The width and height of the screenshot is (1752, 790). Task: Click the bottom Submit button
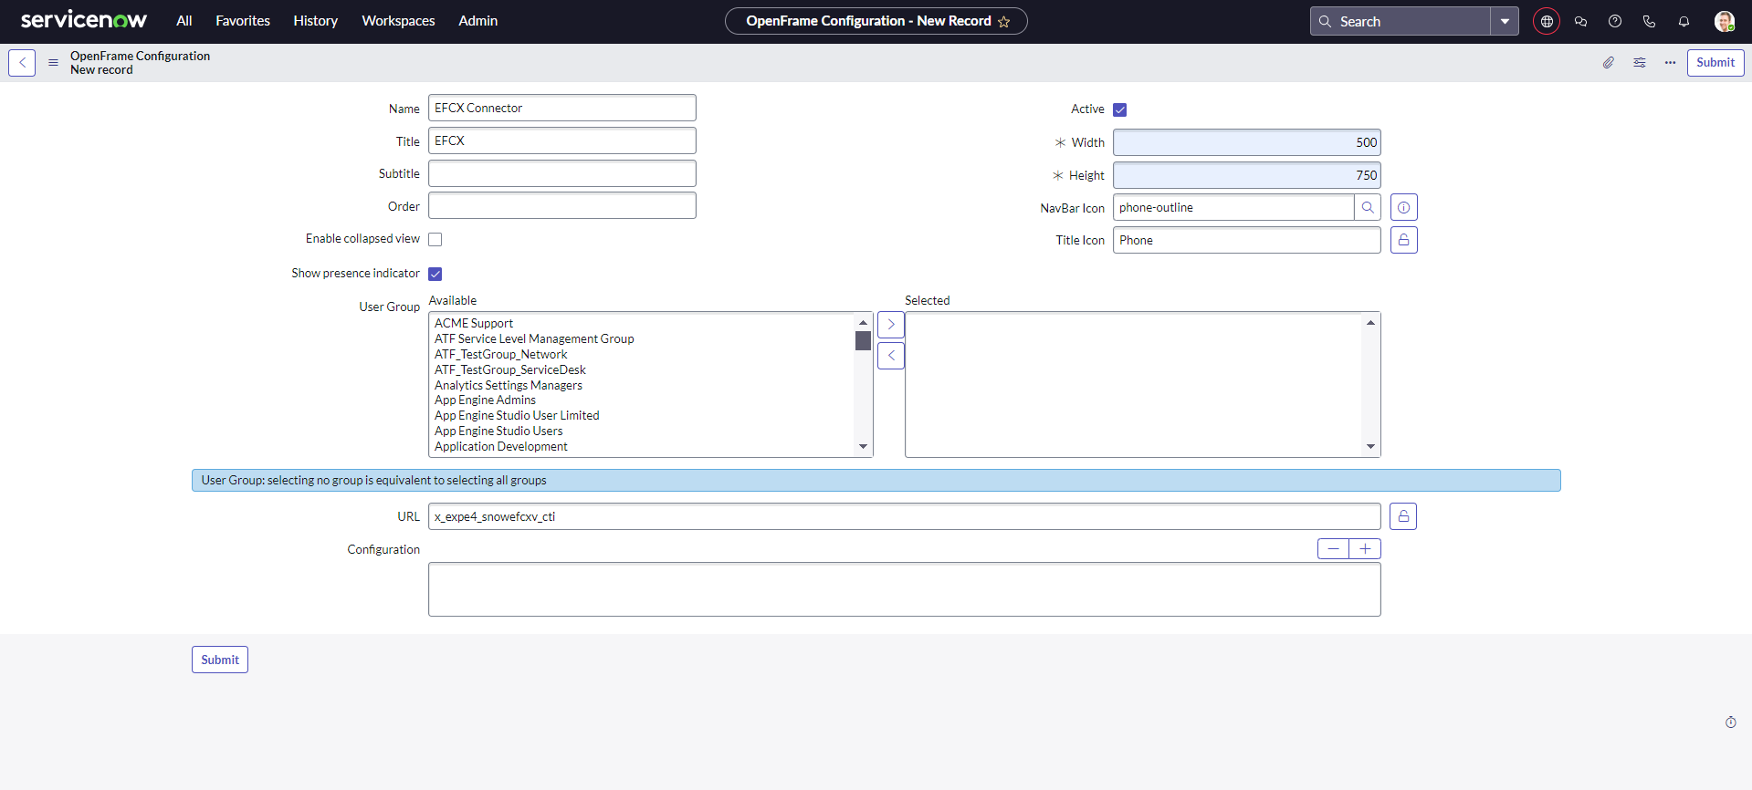219,660
